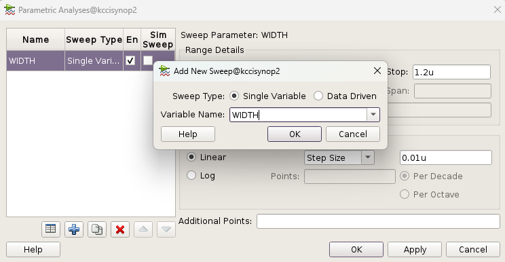Viewport: 505px width, 262px height.
Task: Confirm with OK in Add New Sweep
Action: [x=295, y=134]
